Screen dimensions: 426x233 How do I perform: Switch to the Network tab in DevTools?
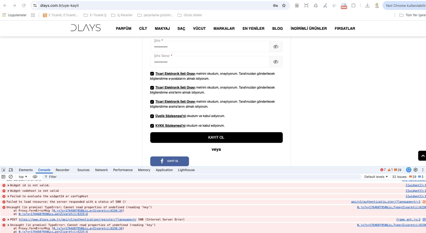101,170
